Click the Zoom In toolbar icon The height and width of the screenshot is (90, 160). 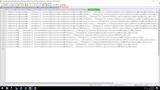coord(30,5)
